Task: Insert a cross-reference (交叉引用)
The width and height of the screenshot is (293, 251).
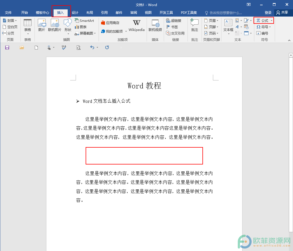Action: 175,33
